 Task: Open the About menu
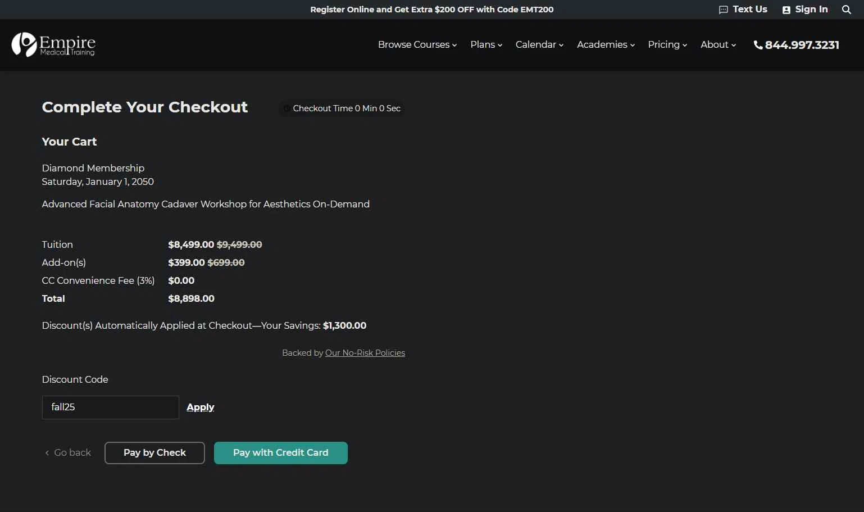click(x=718, y=44)
